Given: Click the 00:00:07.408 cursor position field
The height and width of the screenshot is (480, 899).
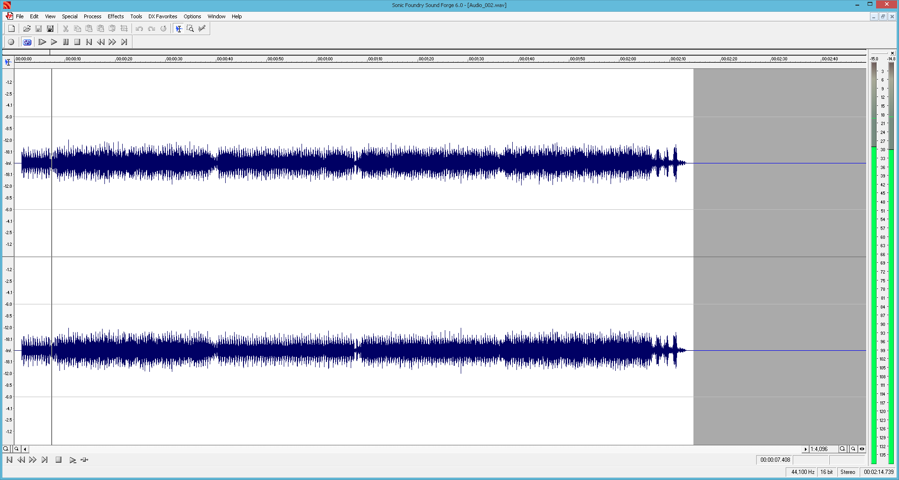Looking at the screenshot, I should click(774, 460).
